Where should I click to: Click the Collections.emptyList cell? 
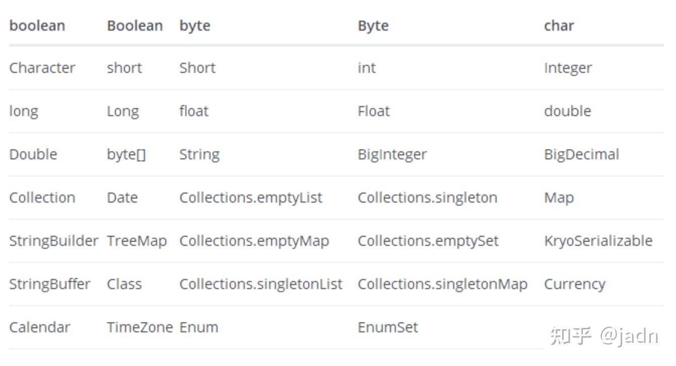[x=250, y=198]
